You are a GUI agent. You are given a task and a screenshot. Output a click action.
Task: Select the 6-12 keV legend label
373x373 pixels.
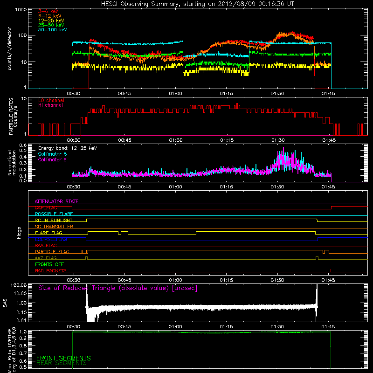49,16
